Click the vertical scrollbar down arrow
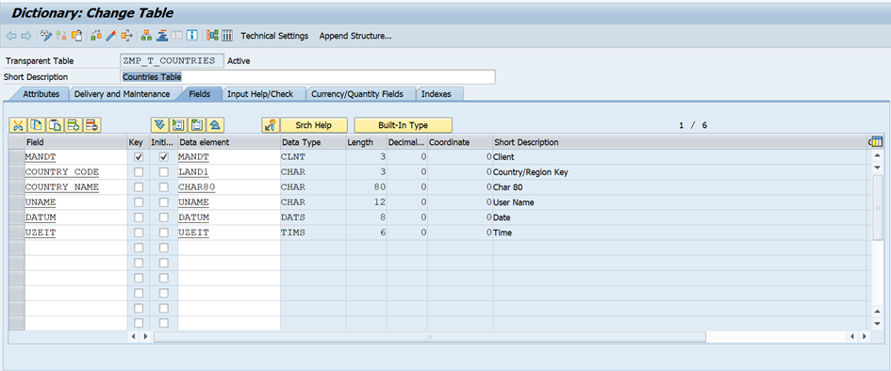This screenshot has width=891, height=371. click(x=878, y=323)
